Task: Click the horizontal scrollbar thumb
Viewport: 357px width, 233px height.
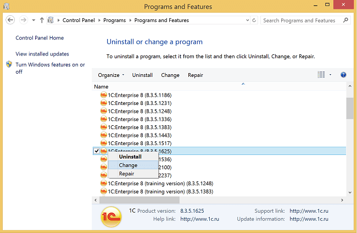Action: [x=140, y=200]
